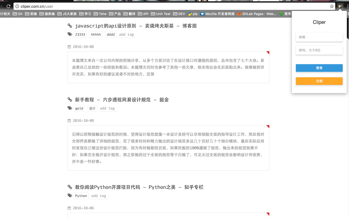
Task: Open the GitLab Pages bookmark
Action: pyautogui.click(x=257, y=14)
